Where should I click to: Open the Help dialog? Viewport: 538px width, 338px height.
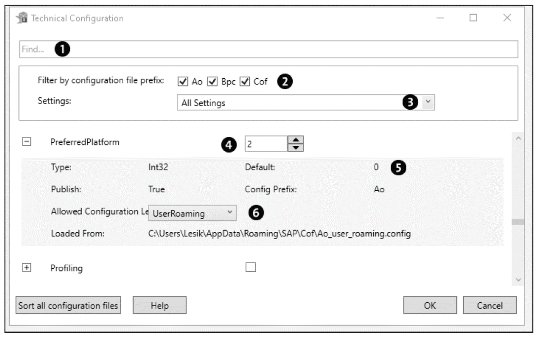click(159, 306)
